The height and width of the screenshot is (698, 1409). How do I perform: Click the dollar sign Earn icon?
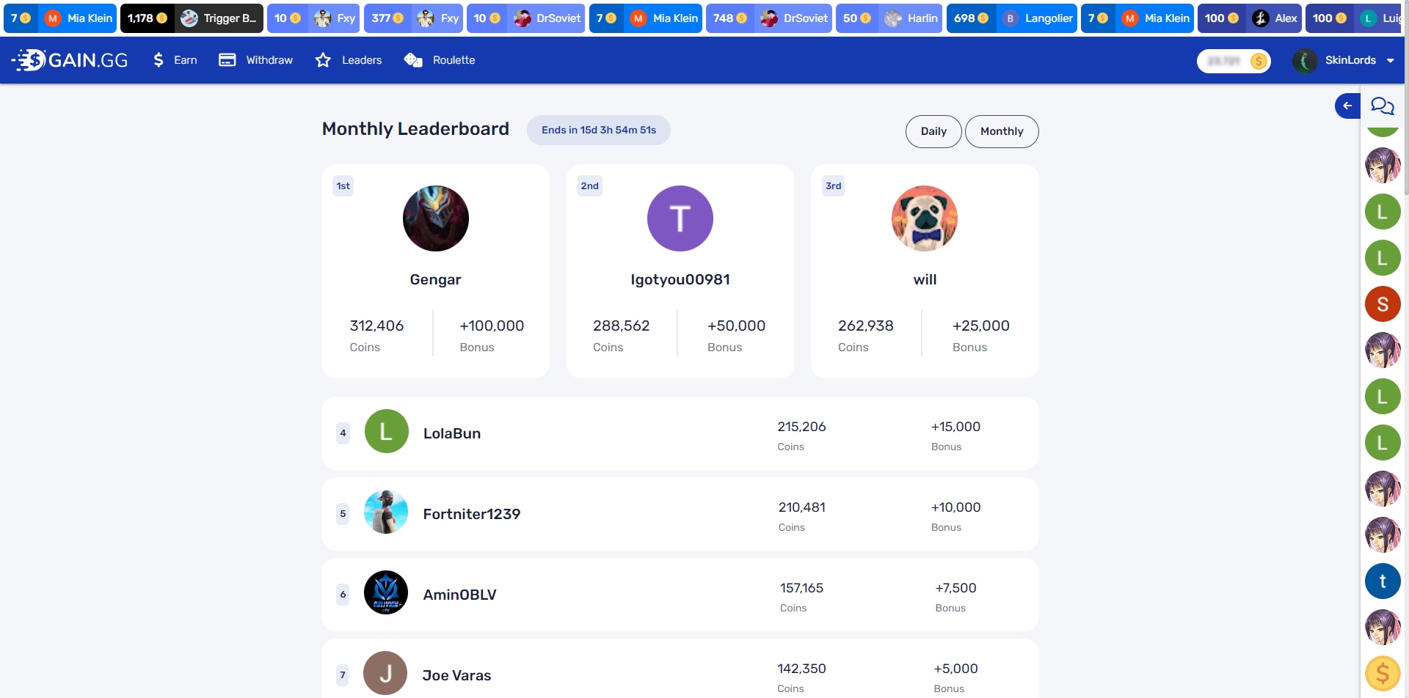158,60
